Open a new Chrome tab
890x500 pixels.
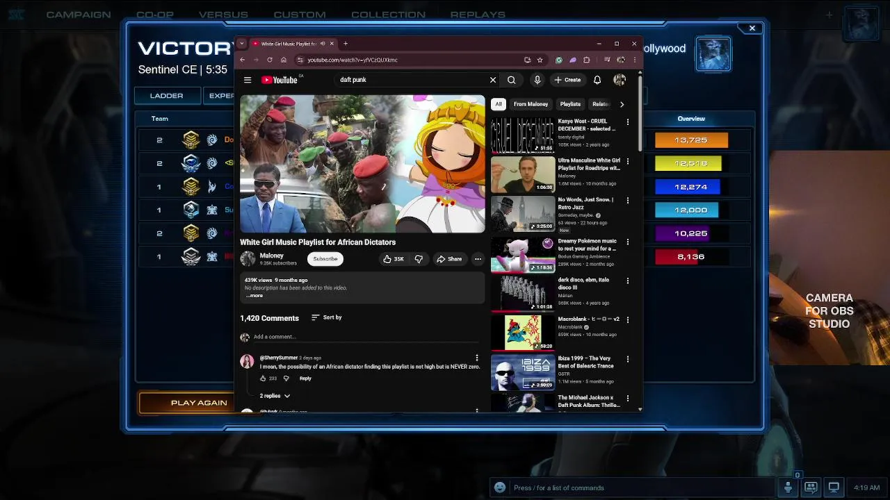(x=346, y=44)
